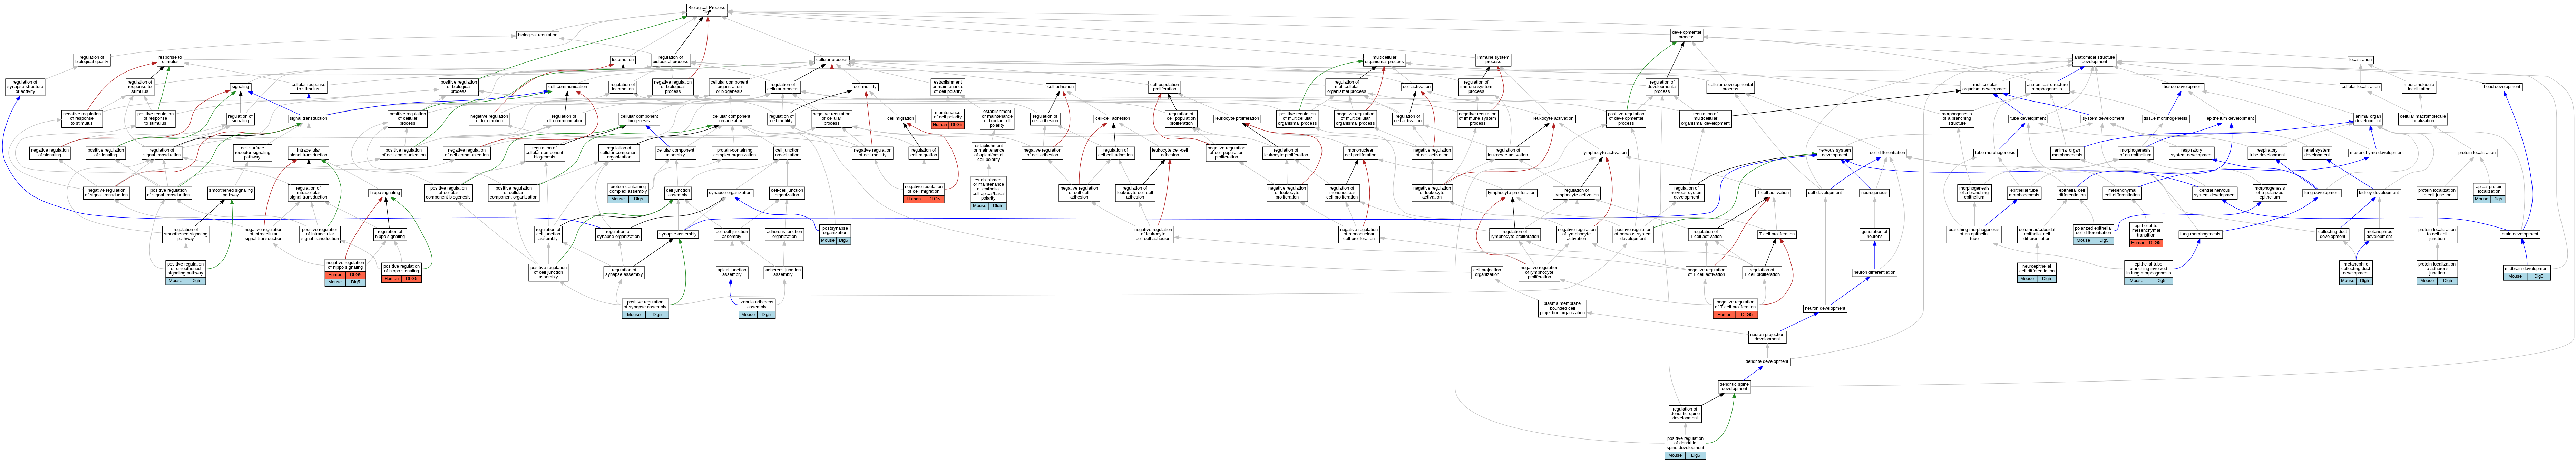Click the 'response to stimulus' node
The height and width of the screenshot is (463, 2576).
click(171, 60)
